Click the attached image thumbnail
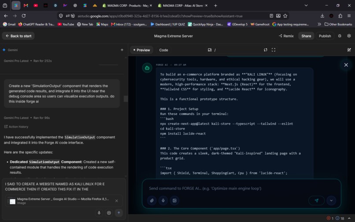355x222 pixels. [12, 201]
